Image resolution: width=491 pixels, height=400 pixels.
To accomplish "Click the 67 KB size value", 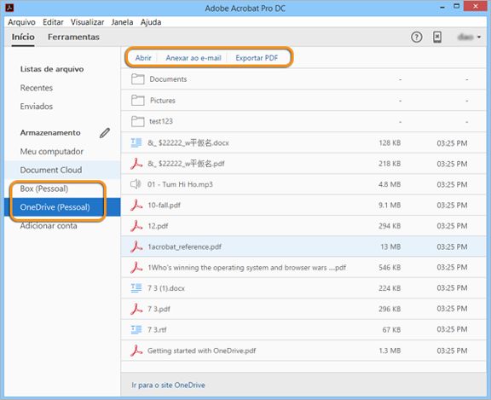I will pos(391,330).
